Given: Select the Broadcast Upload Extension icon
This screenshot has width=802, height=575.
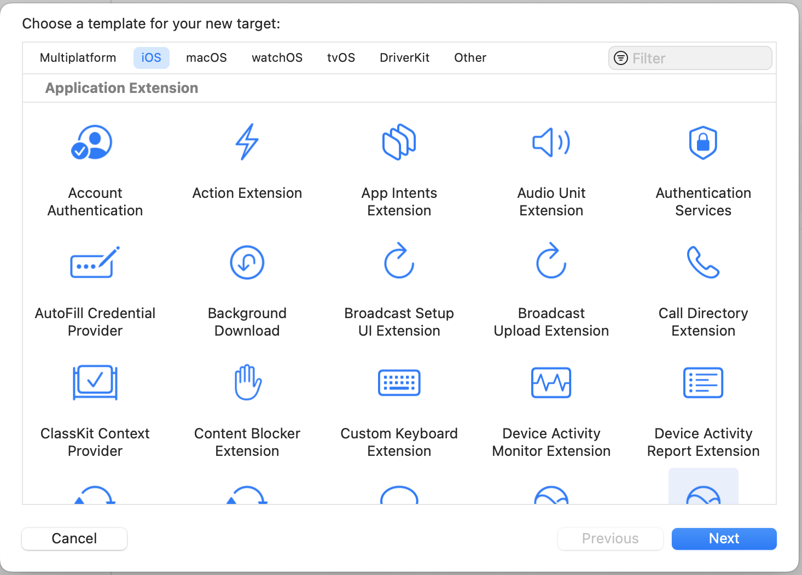Looking at the screenshot, I should (x=551, y=260).
